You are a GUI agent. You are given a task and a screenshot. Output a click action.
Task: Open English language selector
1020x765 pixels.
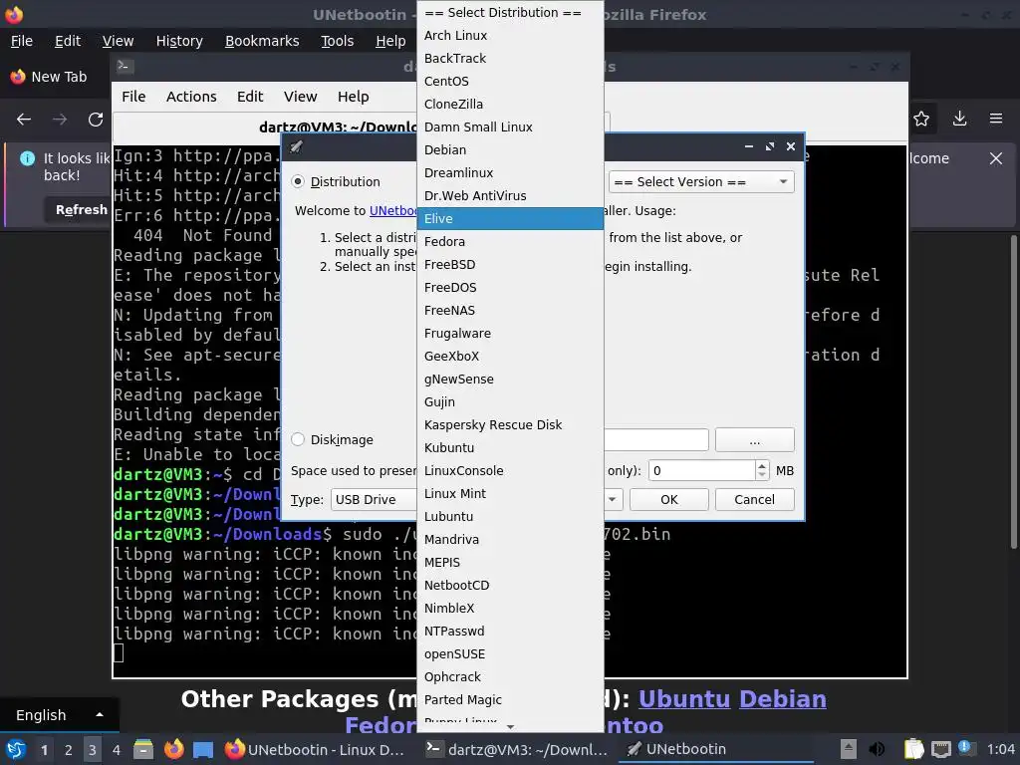[x=59, y=715]
